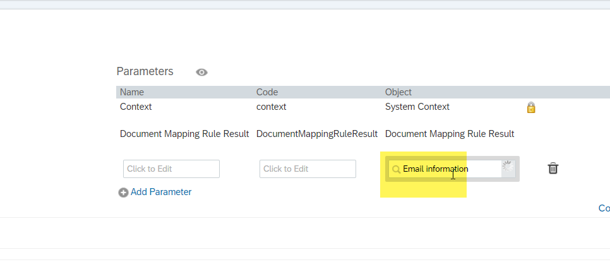Select the Object column header
The width and height of the screenshot is (610, 262).
tap(398, 92)
